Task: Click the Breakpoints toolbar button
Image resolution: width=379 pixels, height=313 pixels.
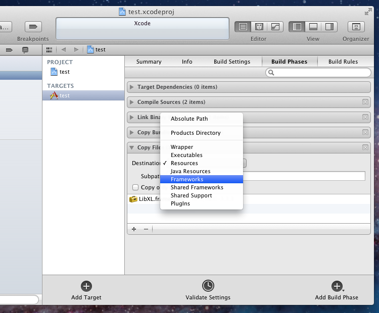Action: coord(33,27)
